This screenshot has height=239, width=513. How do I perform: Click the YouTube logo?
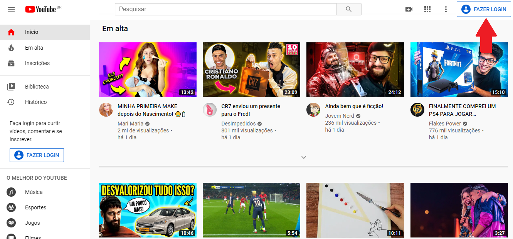click(x=41, y=9)
